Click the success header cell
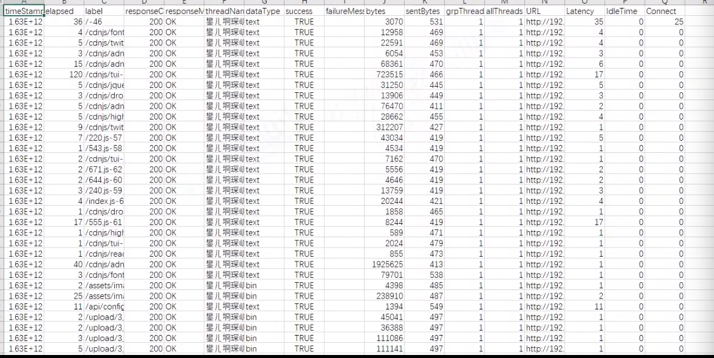Viewport: 714px width, 358px height. [x=304, y=11]
